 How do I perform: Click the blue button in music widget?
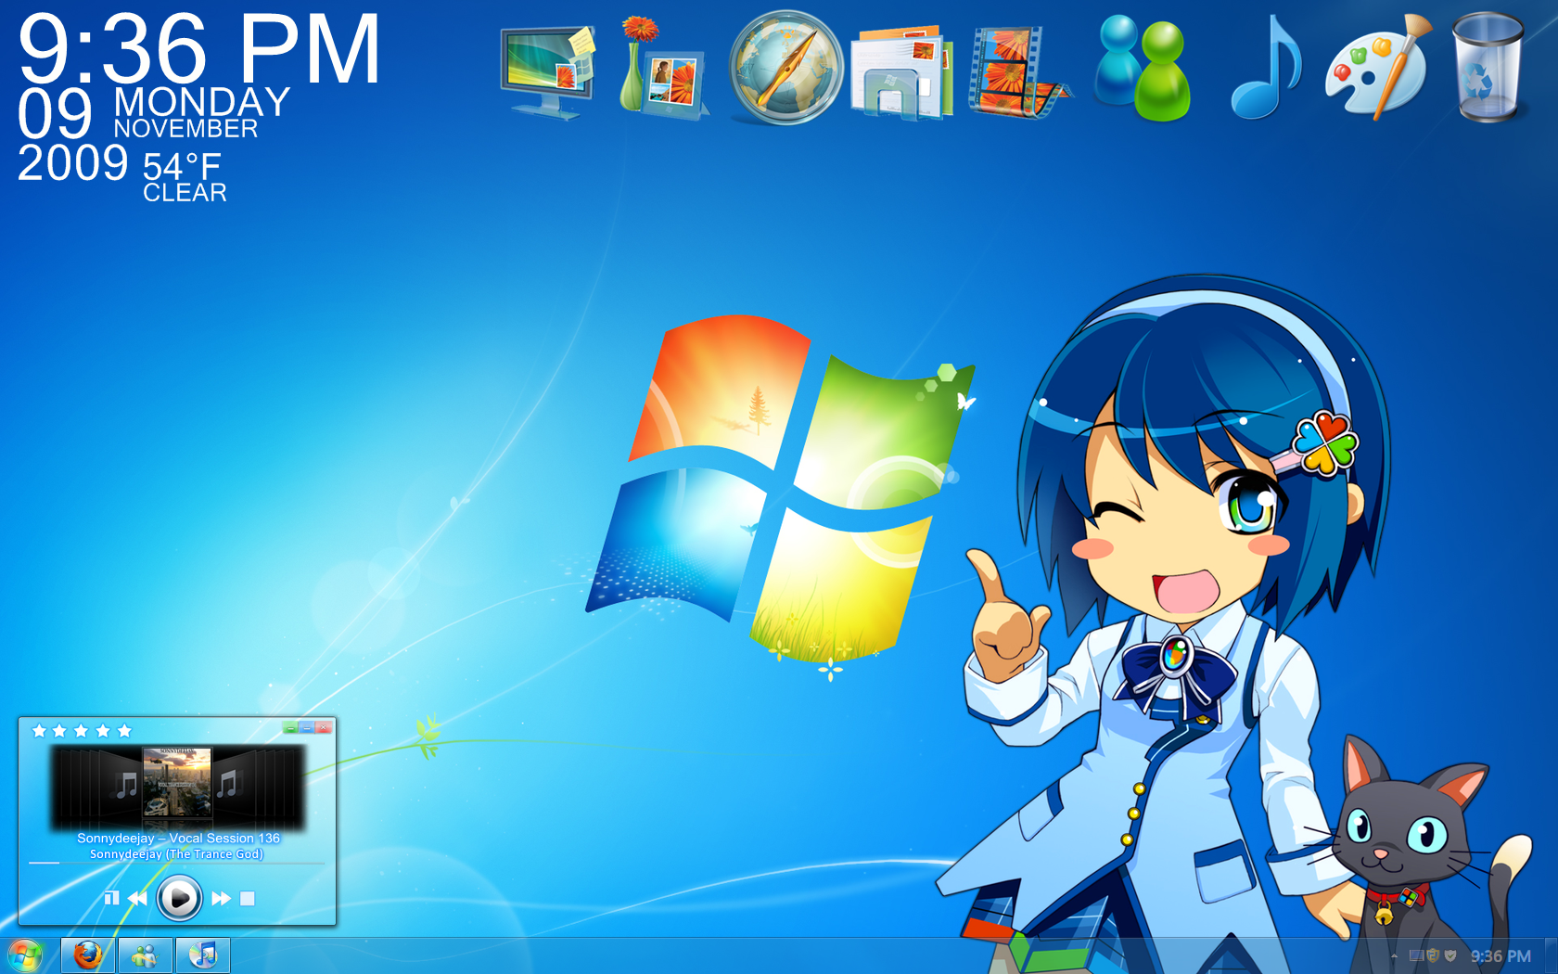(x=306, y=728)
